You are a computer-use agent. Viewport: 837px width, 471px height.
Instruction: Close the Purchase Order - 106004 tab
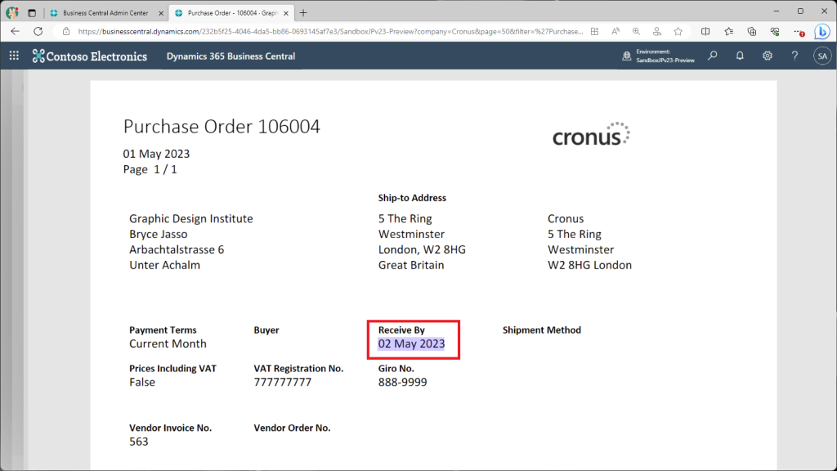click(285, 13)
